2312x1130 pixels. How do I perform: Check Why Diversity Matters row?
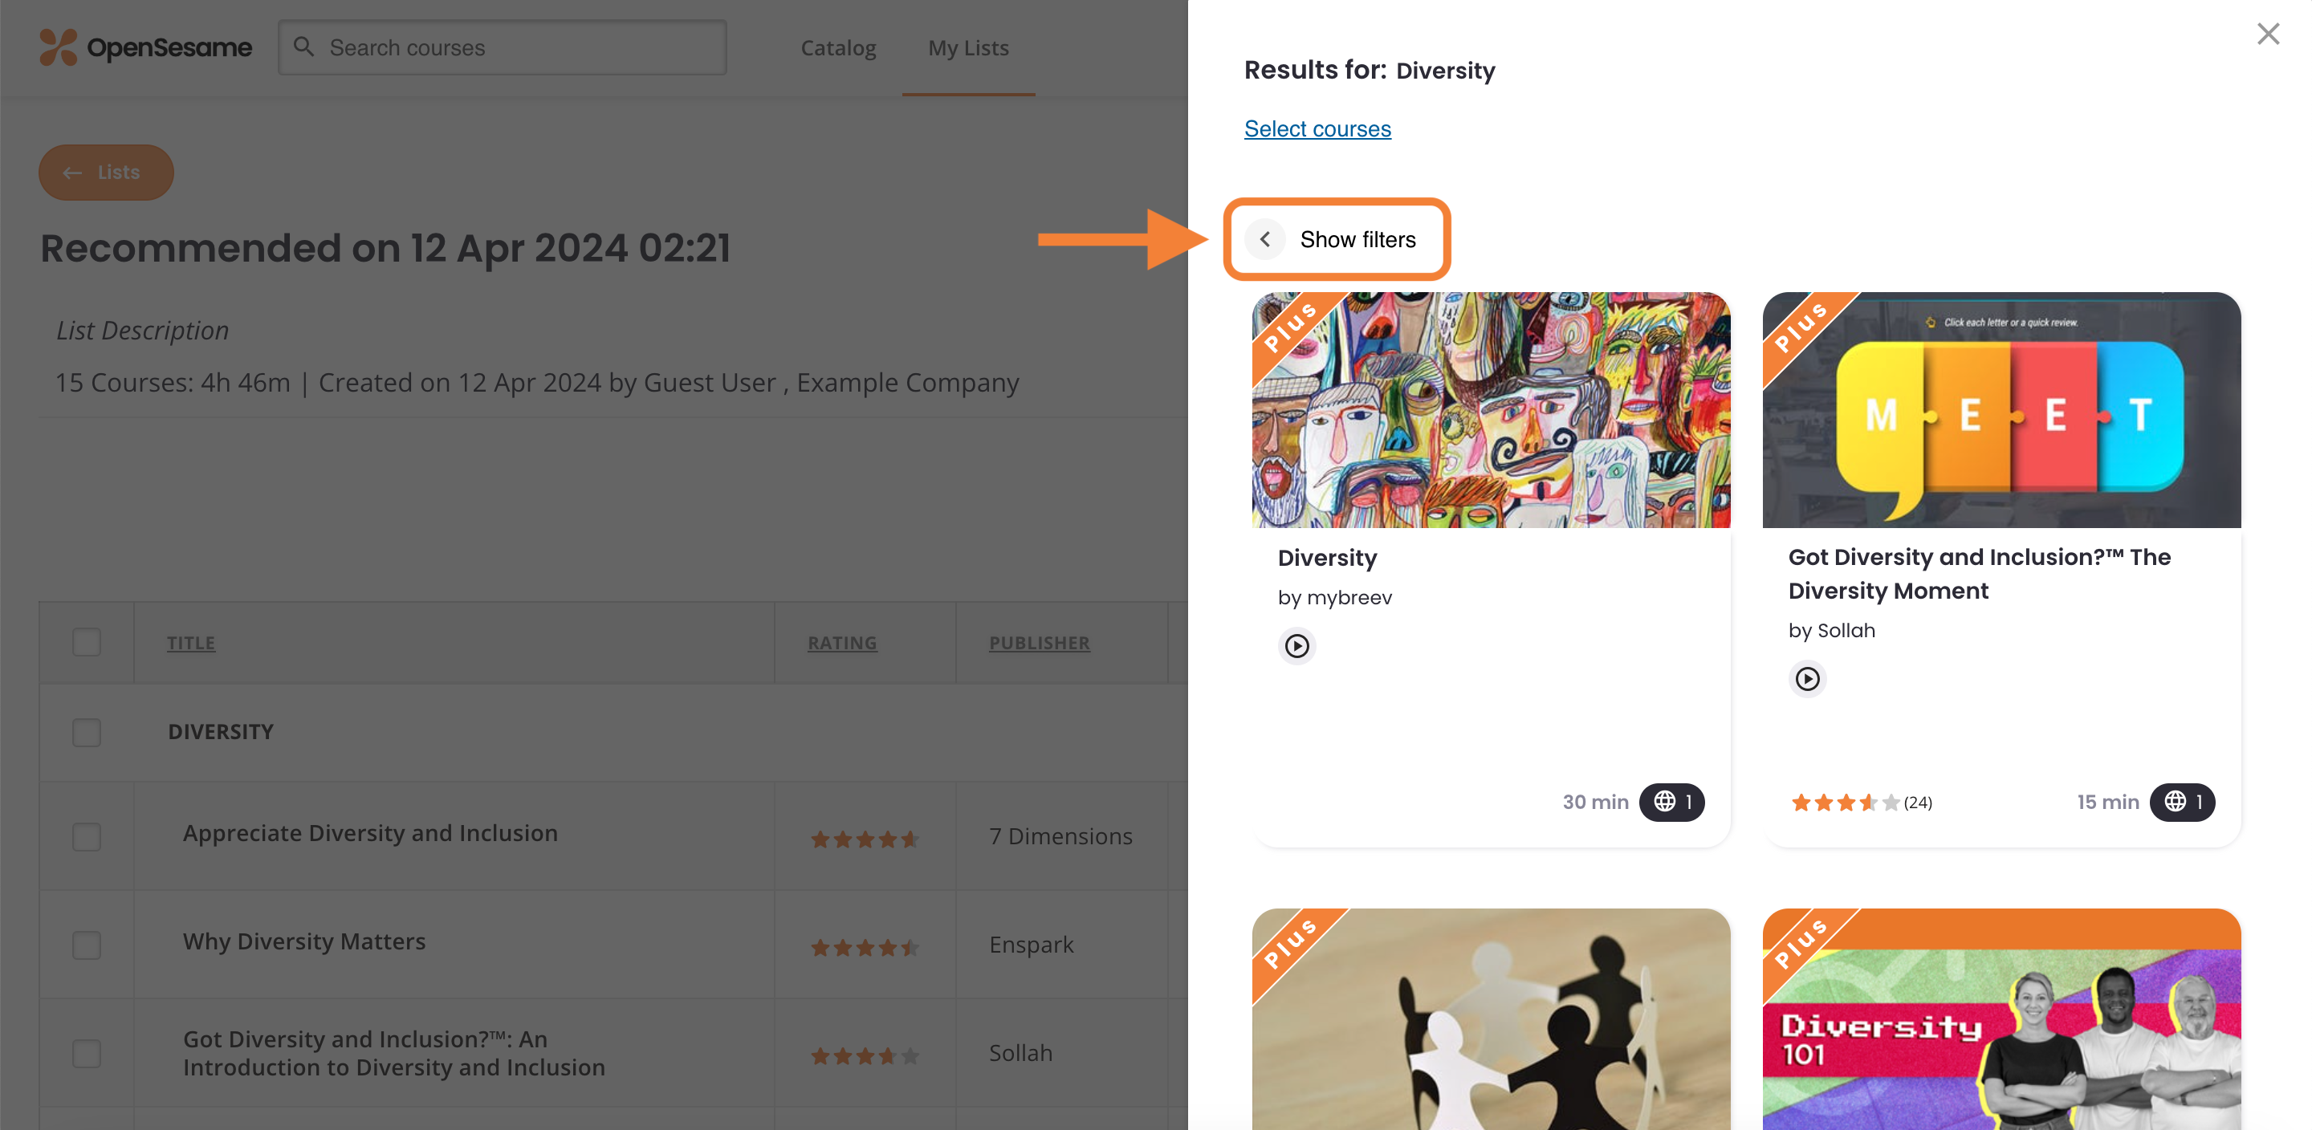tap(87, 945)
